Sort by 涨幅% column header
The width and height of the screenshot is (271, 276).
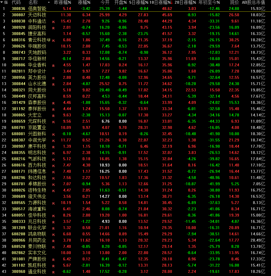click(x=84, y=3)
